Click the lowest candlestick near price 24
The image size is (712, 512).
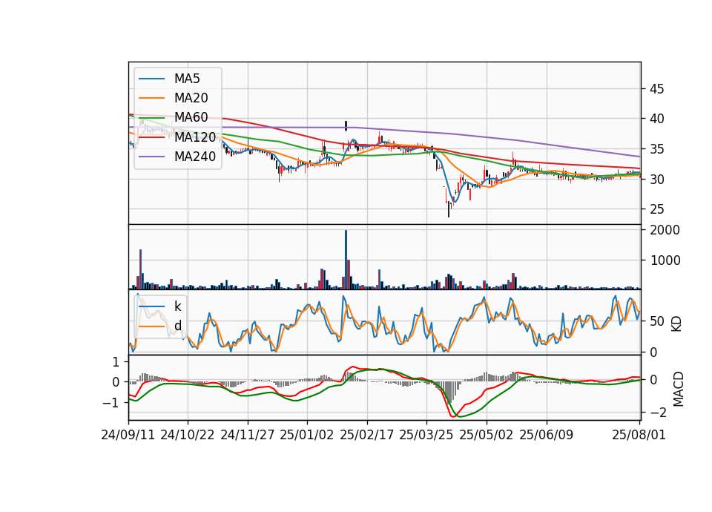click(449, 209)
